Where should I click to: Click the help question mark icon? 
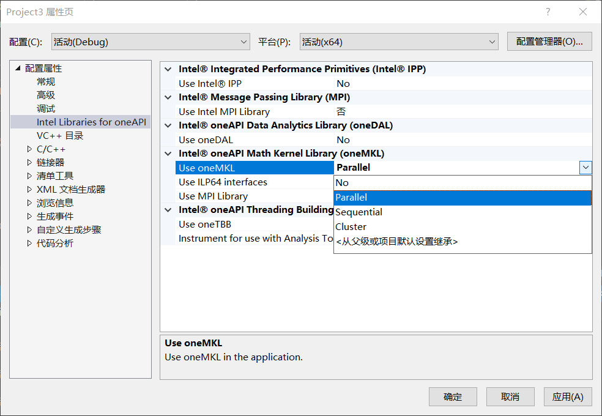click(x=548, y=12)
